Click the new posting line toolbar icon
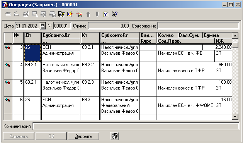Screen dimensions: 243x143 (8, 14)
